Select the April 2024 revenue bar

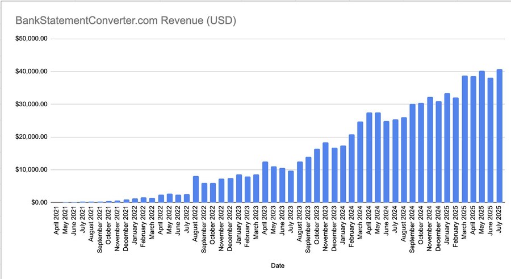(x=369, y=157)
